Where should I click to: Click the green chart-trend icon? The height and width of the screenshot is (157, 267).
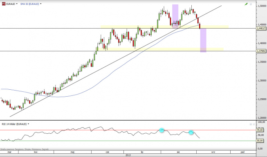click(x=246, y=4)
